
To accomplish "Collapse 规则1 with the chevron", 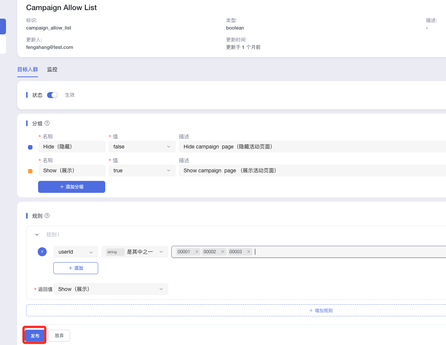I will click(37, 235).
